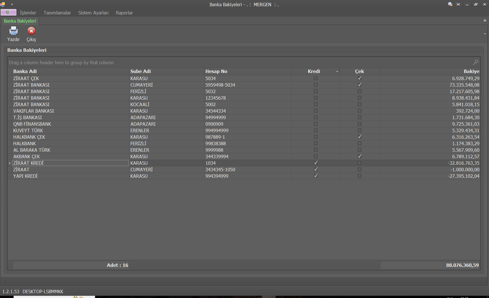Click the colored squares app logo icon
The width and height of the screenshot is (489, 298).
[3, 4]
